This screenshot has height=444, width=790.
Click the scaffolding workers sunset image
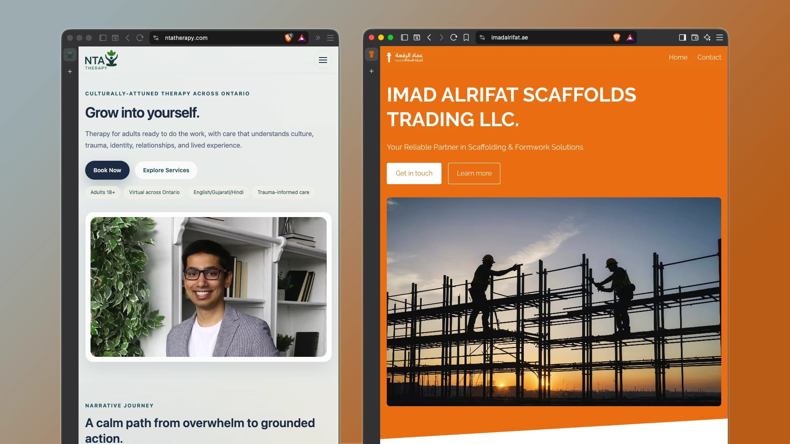554,302
